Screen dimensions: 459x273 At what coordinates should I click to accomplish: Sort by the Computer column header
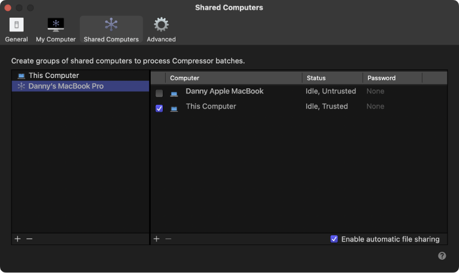pos(233,78)
